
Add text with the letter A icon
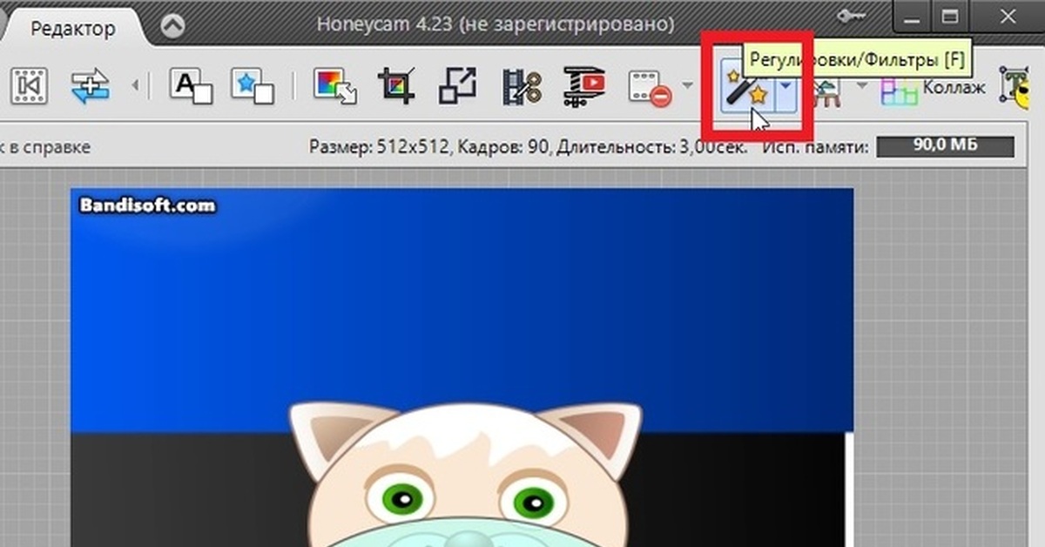point(191,86)
